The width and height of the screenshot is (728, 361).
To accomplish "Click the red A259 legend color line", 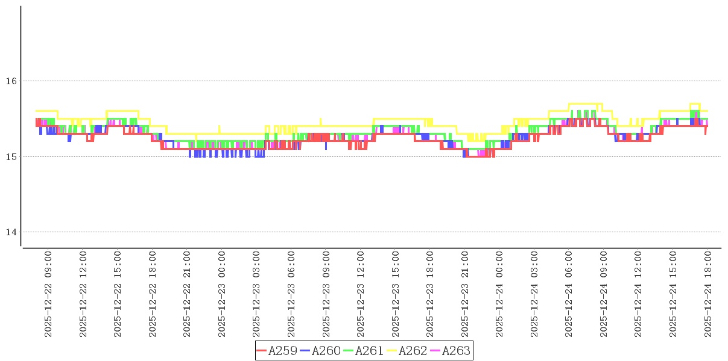I will 262,351.
